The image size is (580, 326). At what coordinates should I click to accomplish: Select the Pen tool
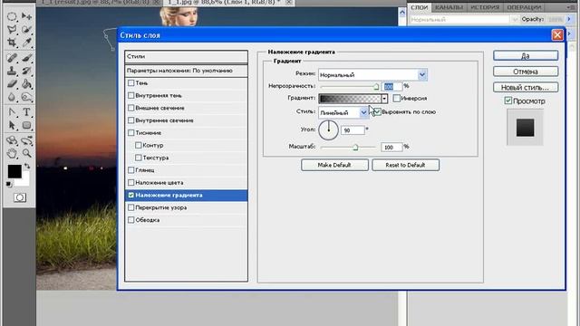click(12, 112)
